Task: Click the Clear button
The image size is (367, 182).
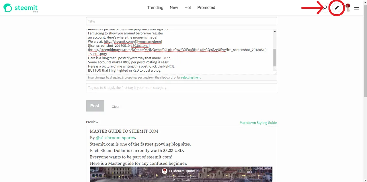Action: pyautogui.click(x=116, y=107)
